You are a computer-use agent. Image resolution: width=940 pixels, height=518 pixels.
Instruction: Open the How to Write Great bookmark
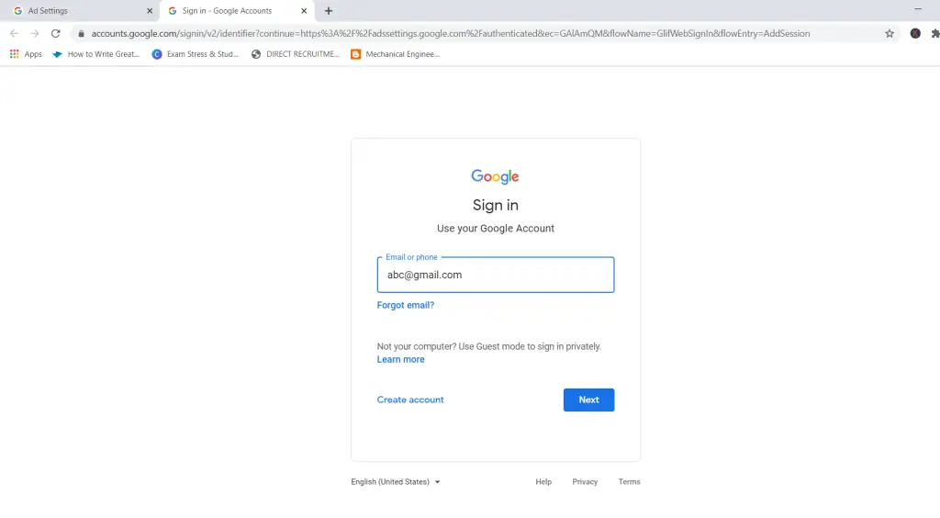click(x=95, y=54)
